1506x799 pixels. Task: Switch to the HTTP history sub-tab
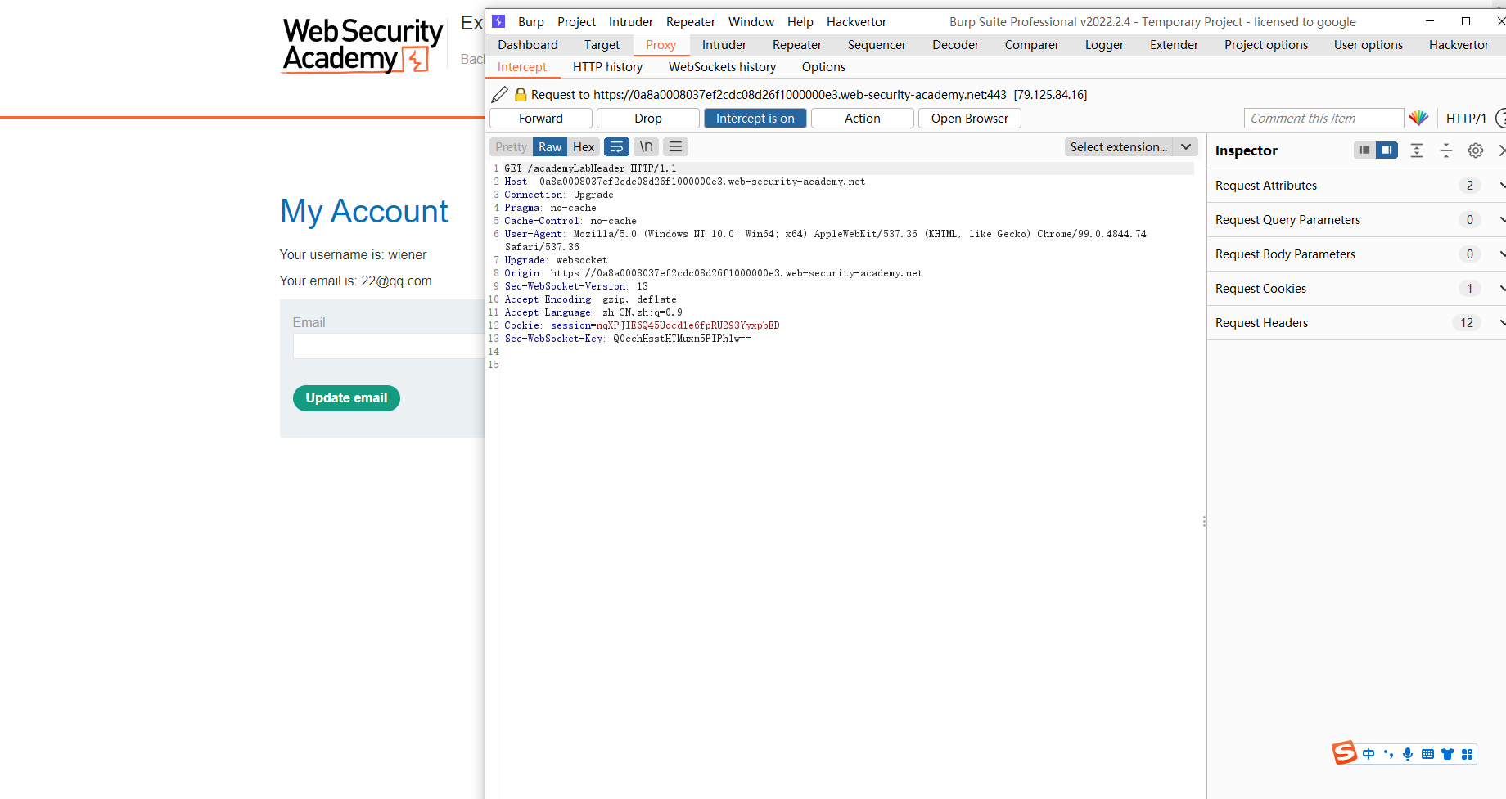(x=607, y=67)
